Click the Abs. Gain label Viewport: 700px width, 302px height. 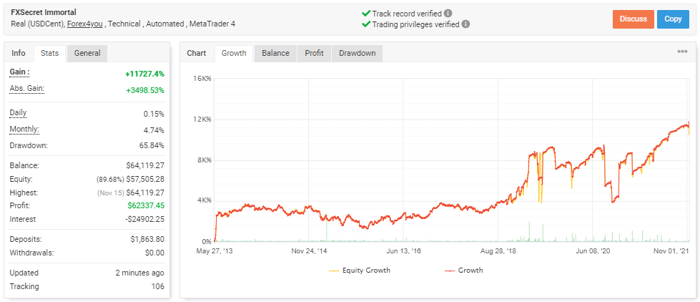click(26, 88)
